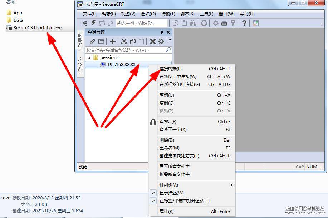
Task: Toggle 显示描述(W) checked menu item
Action: [192, 193]
